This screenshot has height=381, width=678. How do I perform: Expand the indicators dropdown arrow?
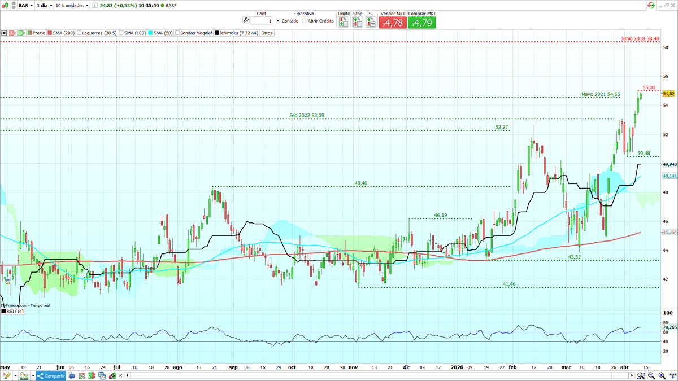33,375
